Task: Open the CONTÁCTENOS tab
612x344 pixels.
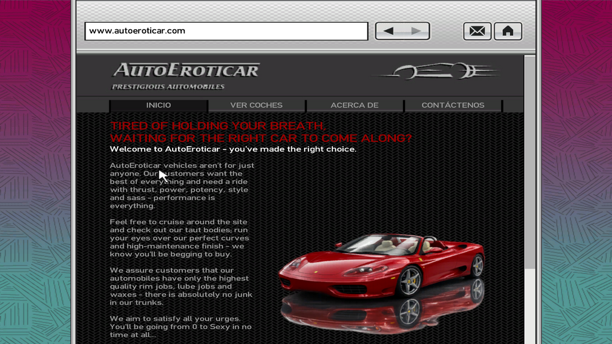Action: [x=453, y=105]
